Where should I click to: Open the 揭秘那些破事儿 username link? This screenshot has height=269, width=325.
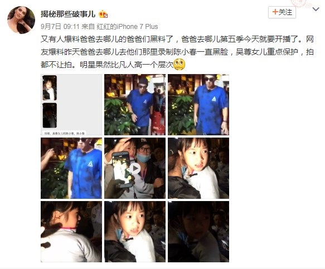[x=68, y=14]
